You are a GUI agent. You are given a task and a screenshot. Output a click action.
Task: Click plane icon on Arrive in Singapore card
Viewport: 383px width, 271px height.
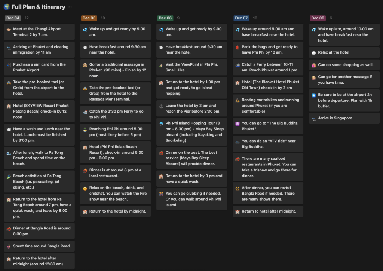314,119
